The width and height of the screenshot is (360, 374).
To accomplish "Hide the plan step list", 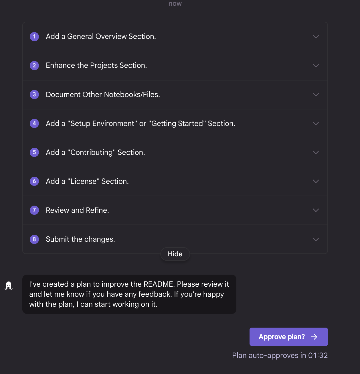I will click(175, 254).
